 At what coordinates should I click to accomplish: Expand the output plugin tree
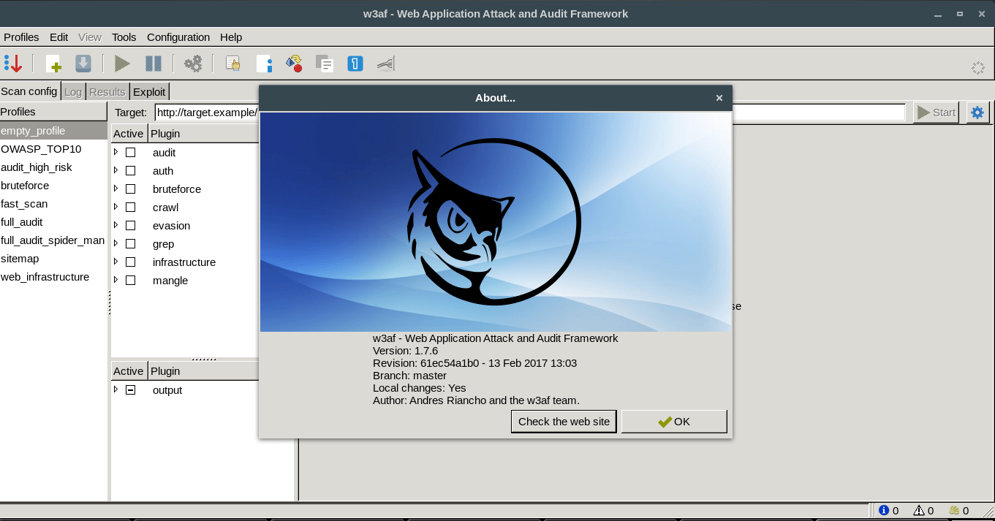pos(116,389)
